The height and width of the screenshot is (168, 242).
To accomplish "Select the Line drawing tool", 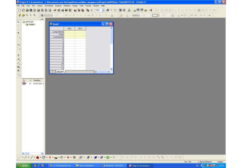I will [18, 64].
